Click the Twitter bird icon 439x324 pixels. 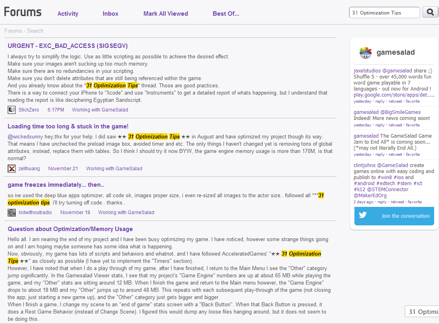363,215
